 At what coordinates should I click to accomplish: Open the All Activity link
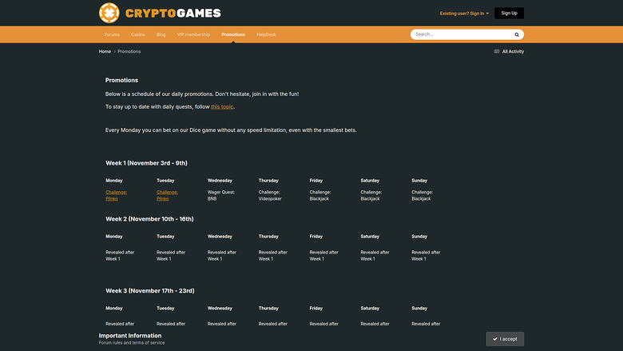[x=513, y=51]
